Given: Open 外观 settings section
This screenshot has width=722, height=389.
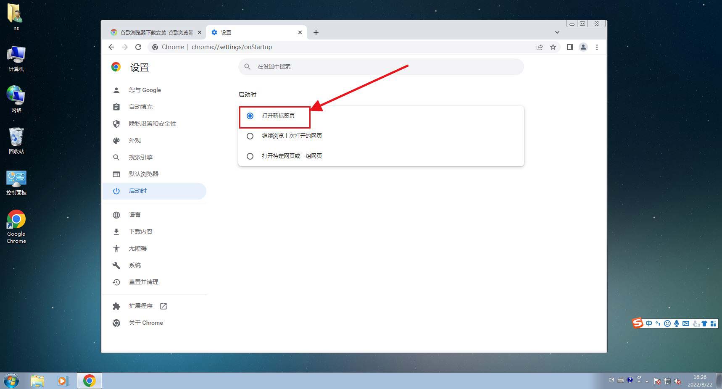Looking at the screenshot, I should [154, 140].
